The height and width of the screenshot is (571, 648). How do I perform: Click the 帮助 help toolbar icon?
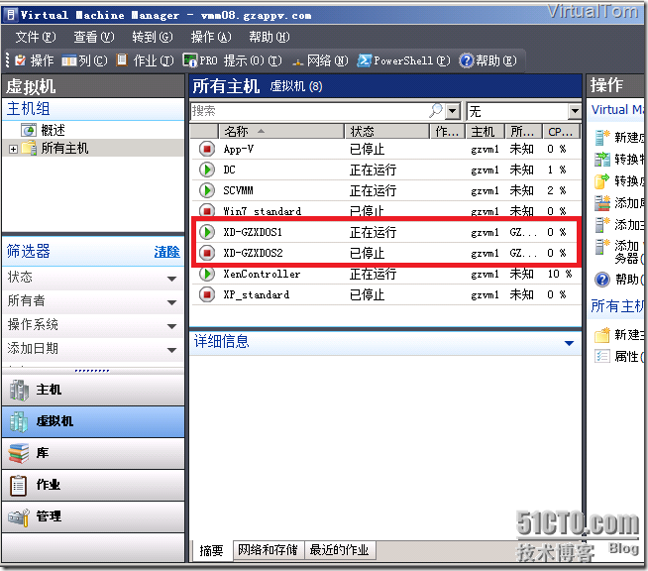466,60
